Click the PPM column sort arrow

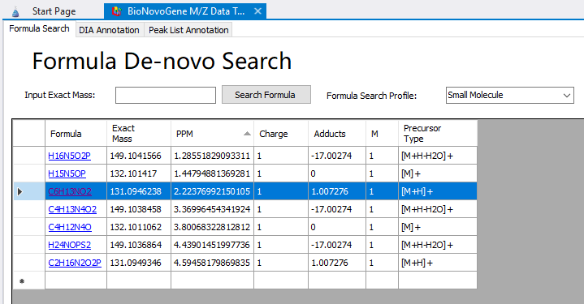(x=247, y=134)
